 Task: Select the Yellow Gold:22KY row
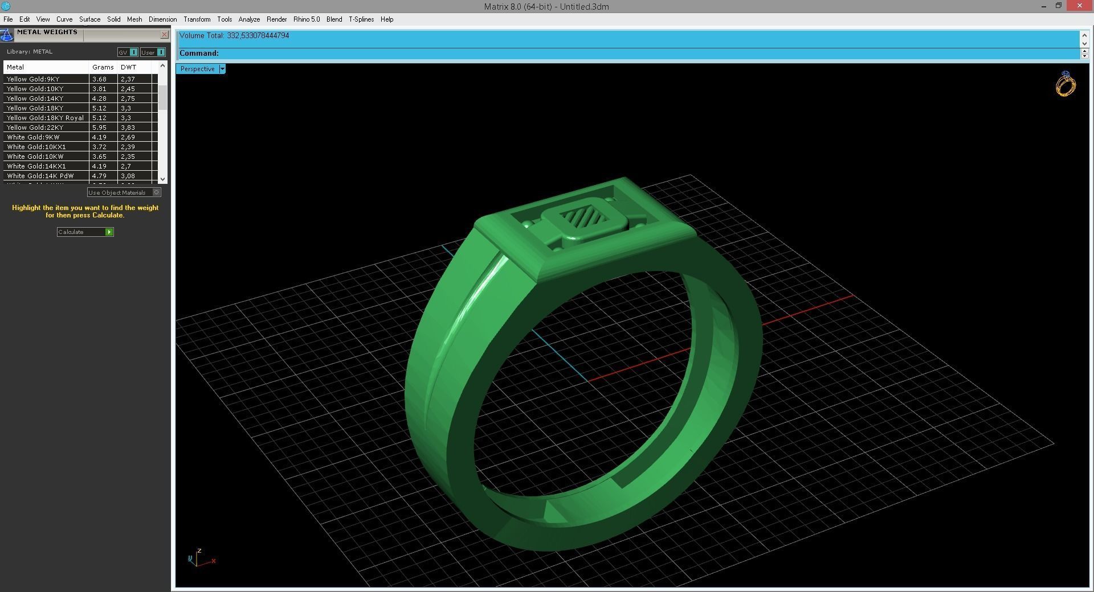coord(80,128)
